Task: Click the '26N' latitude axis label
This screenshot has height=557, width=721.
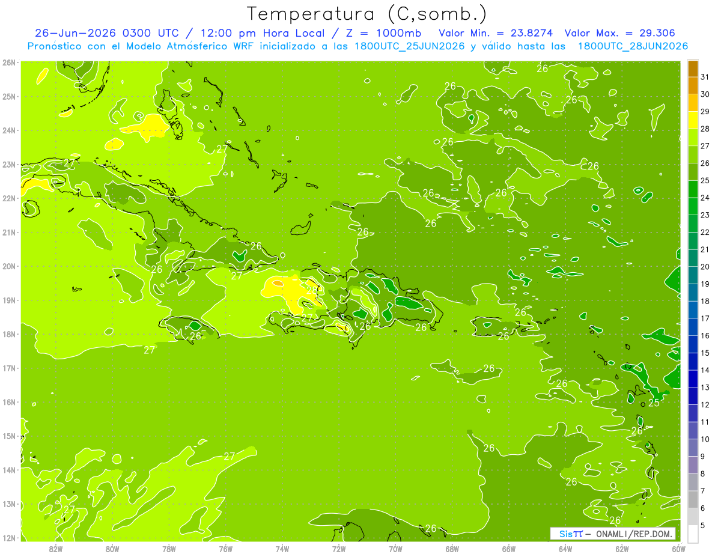Action: (x=9, y=62)
